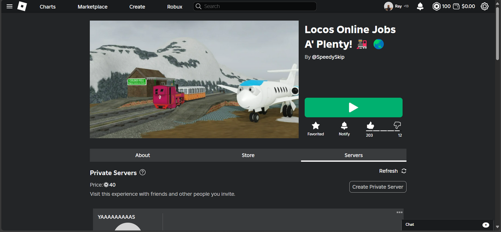This screenshot has width=501, height=232.
Task: Click the Ray username label
Action: [x=398, y=6]
